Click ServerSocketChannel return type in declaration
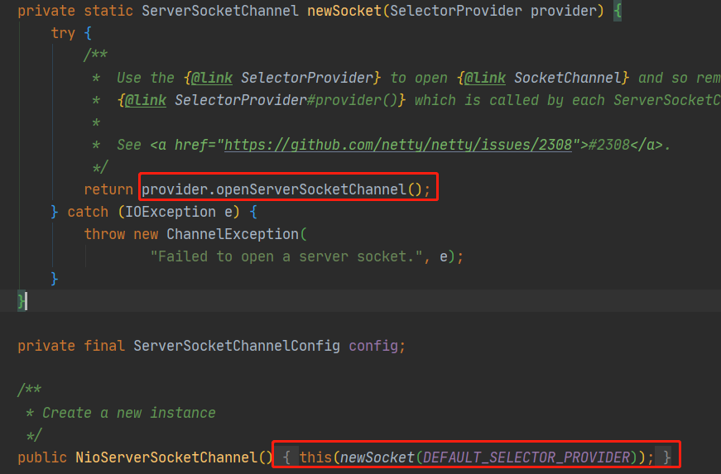 (x=220, y=11)
